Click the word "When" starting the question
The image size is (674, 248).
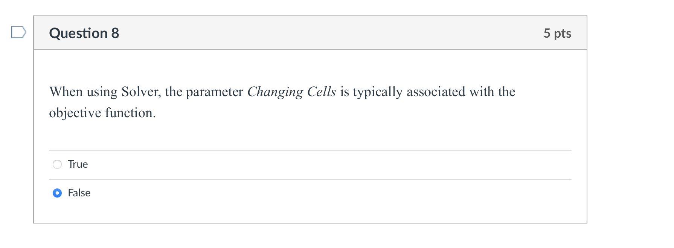pyautogui.click(x=66, y=92)
